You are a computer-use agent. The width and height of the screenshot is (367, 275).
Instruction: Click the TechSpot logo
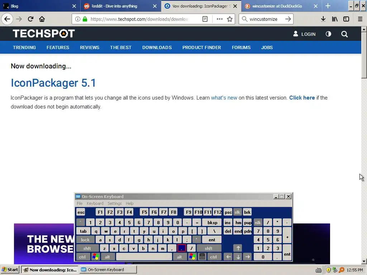44,33
